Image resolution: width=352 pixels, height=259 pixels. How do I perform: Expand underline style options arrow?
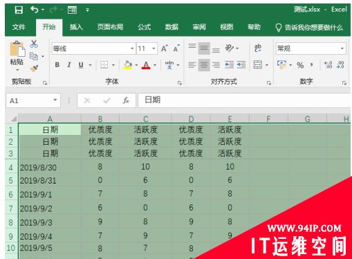coord(90,65)
